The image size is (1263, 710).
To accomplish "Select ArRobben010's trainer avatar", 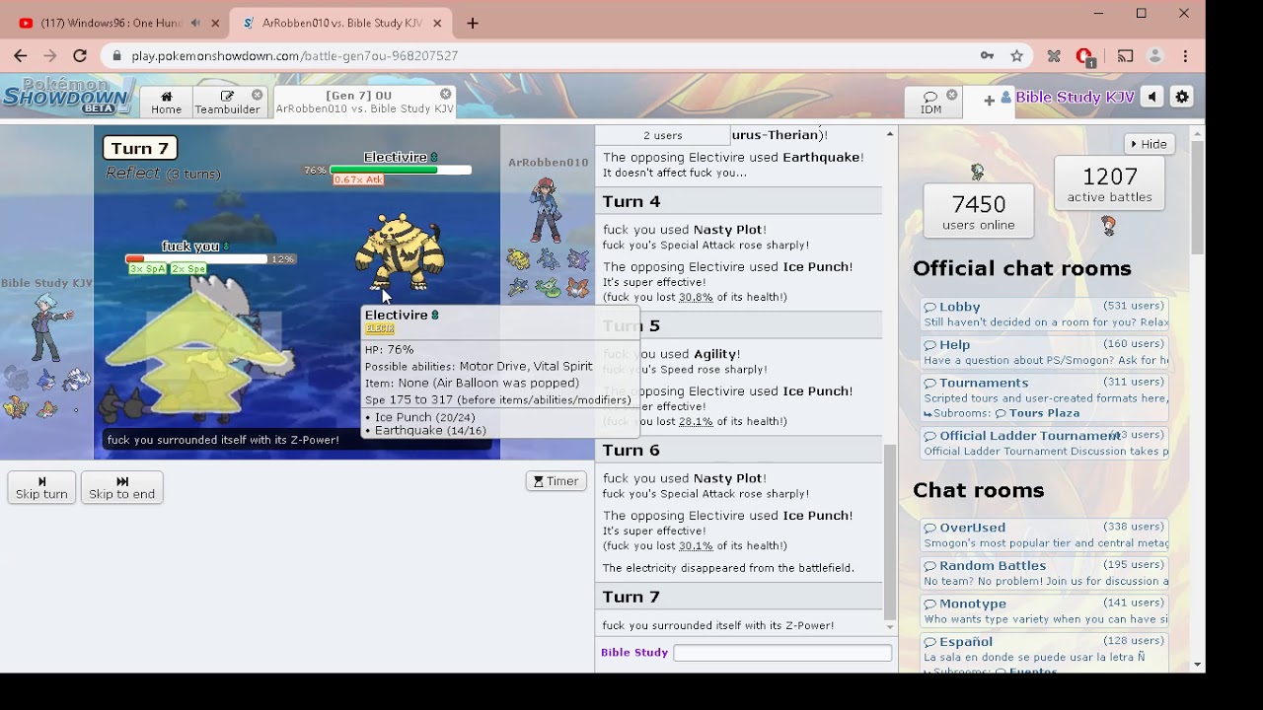I will coord(545,210).
